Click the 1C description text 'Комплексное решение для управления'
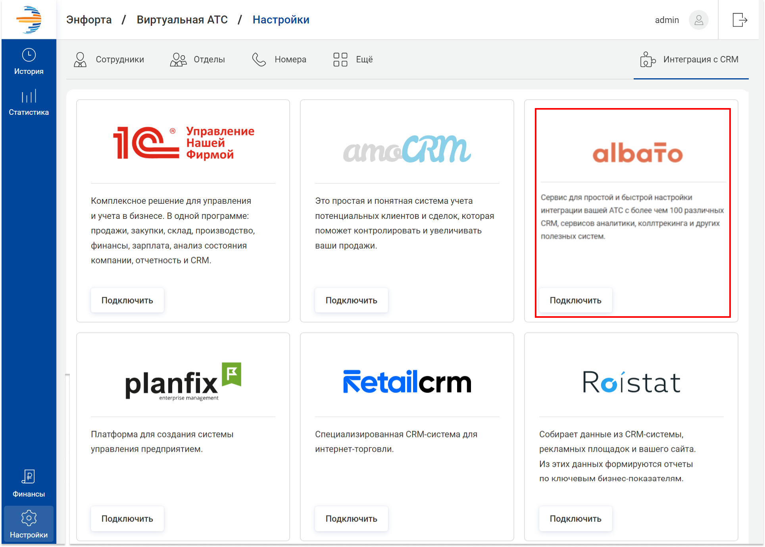The height and width of the screenshot is (547, 765). coord(171,201)
